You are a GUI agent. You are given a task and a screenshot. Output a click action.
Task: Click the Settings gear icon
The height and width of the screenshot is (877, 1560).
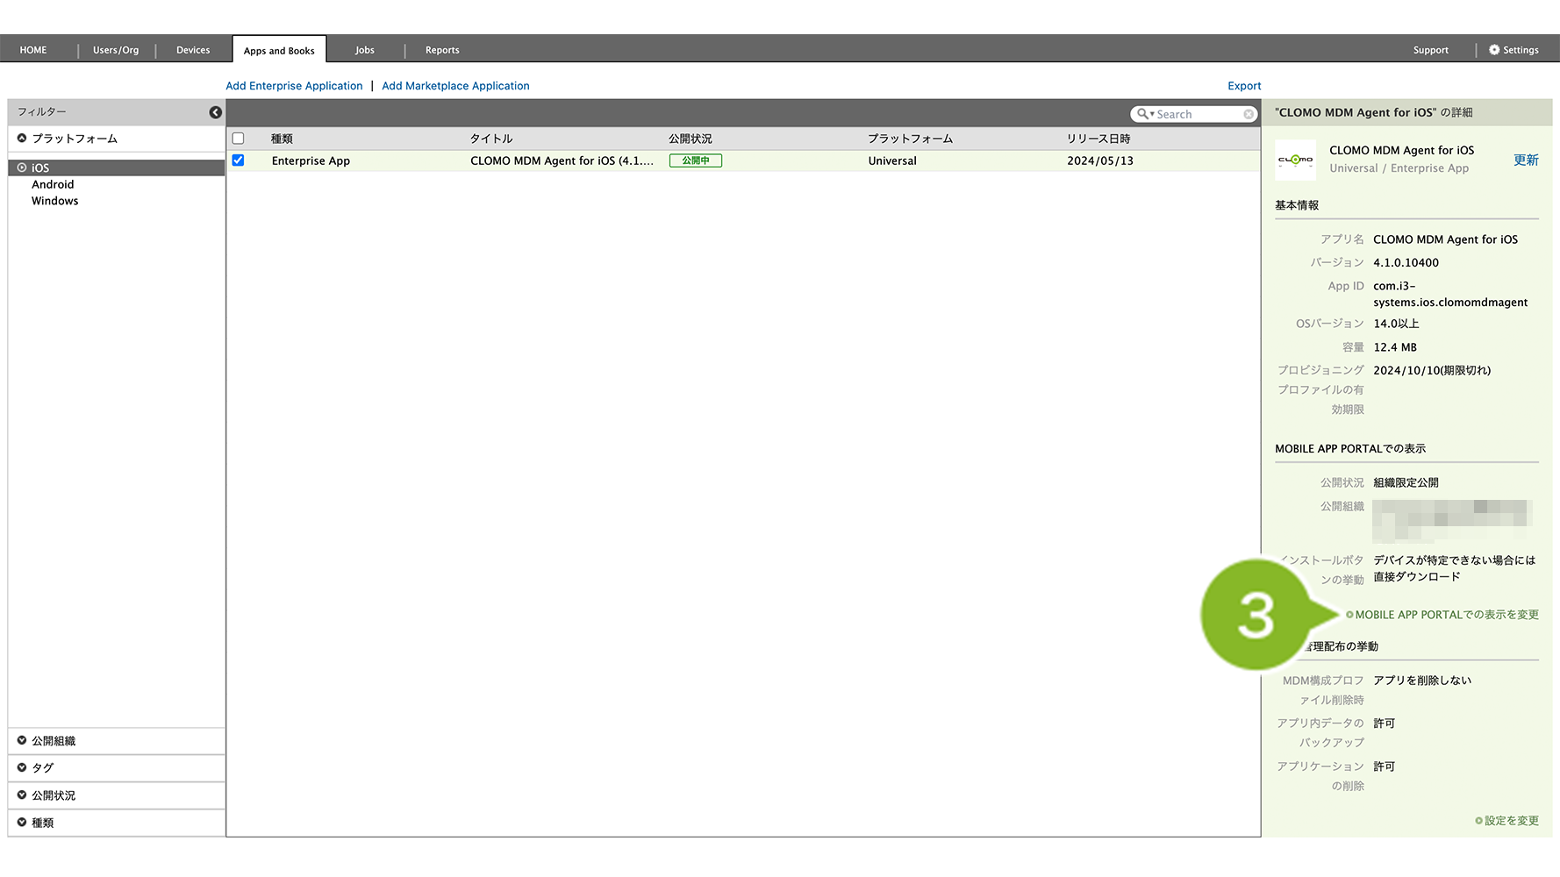(x=1494, y=50)
